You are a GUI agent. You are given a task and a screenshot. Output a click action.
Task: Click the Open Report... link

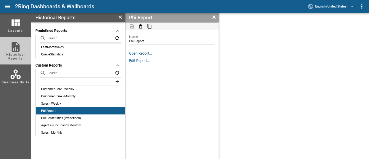141,53
